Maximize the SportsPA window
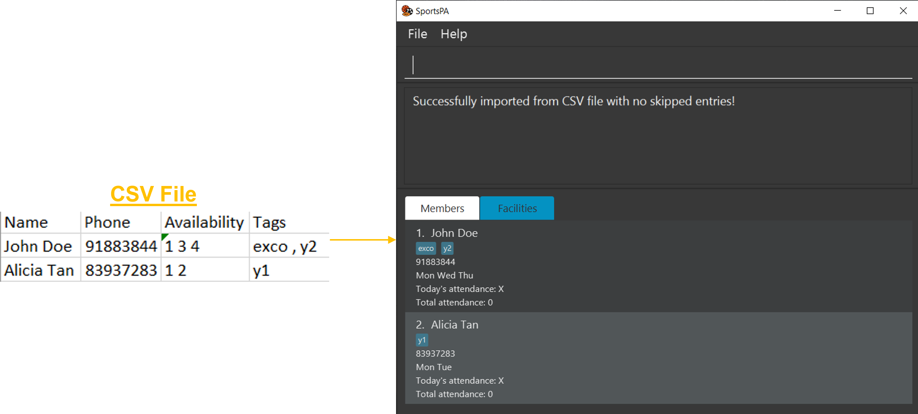This screenshot has height=414, width=918. 870,11
